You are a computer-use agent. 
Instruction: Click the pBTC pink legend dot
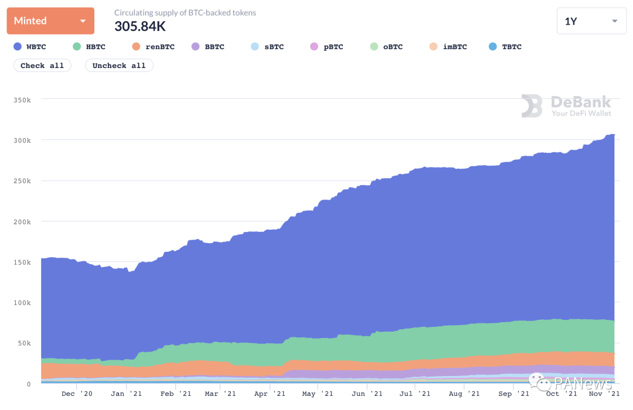(314, 47)
